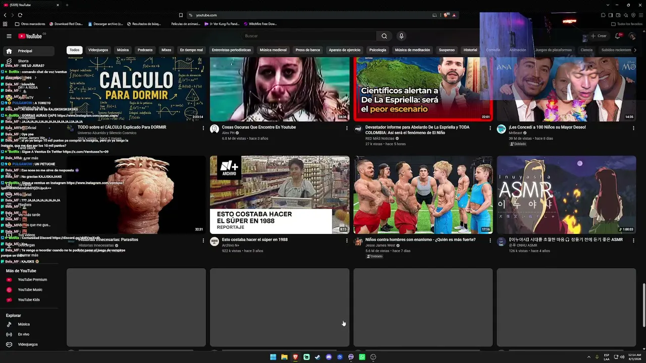
Task: Click the page vertical scrollbar thumb
Action: pos(643,305)
